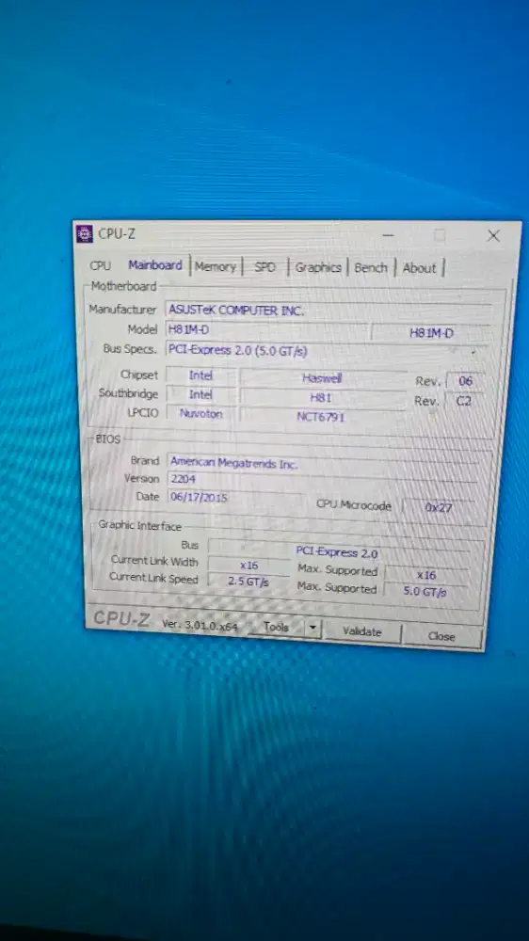Click the Current Link Speed 2.5 GT/s value
The image size is (529, 941).
pyautogui.click(x=248, y=582)
